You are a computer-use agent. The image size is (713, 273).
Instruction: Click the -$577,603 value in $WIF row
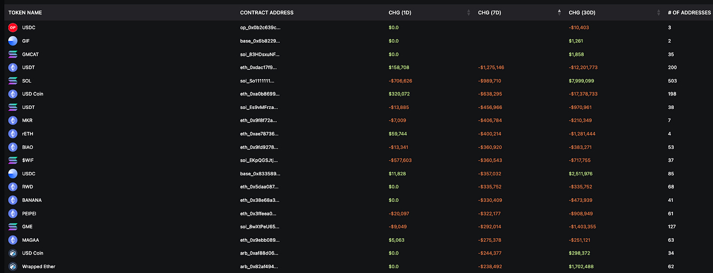401,160
